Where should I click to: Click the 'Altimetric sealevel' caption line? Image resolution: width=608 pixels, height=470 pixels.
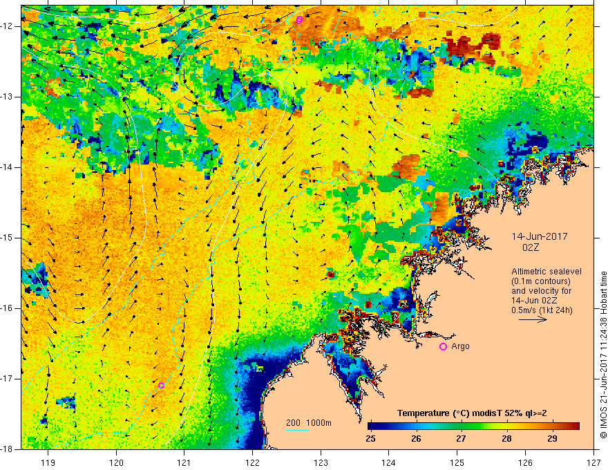[547, 272]
